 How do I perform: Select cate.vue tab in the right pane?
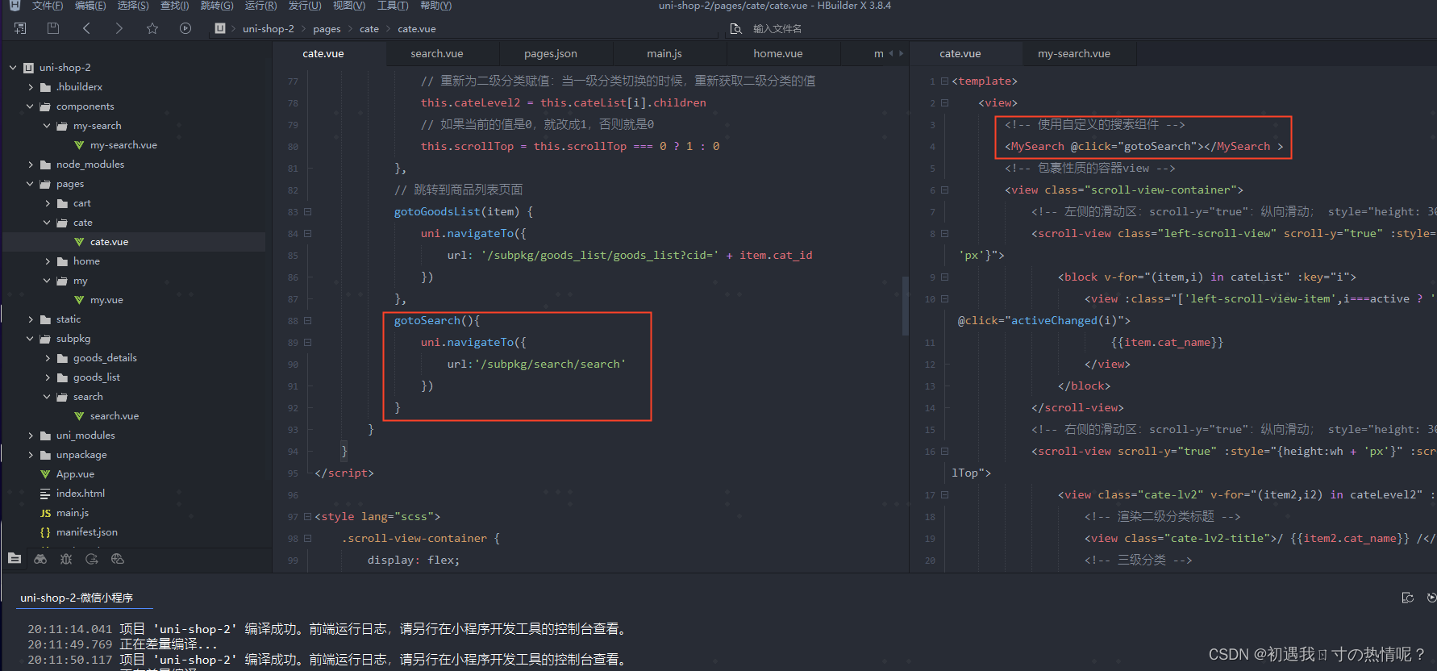point(960,54)
